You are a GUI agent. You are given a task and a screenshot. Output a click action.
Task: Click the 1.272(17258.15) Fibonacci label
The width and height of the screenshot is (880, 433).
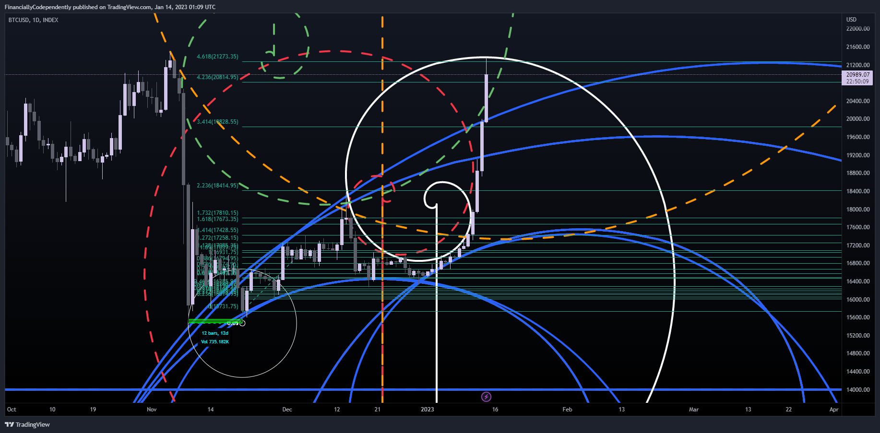coord(218,238)
